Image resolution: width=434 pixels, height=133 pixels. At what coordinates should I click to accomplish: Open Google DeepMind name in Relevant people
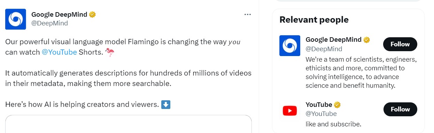334,40
